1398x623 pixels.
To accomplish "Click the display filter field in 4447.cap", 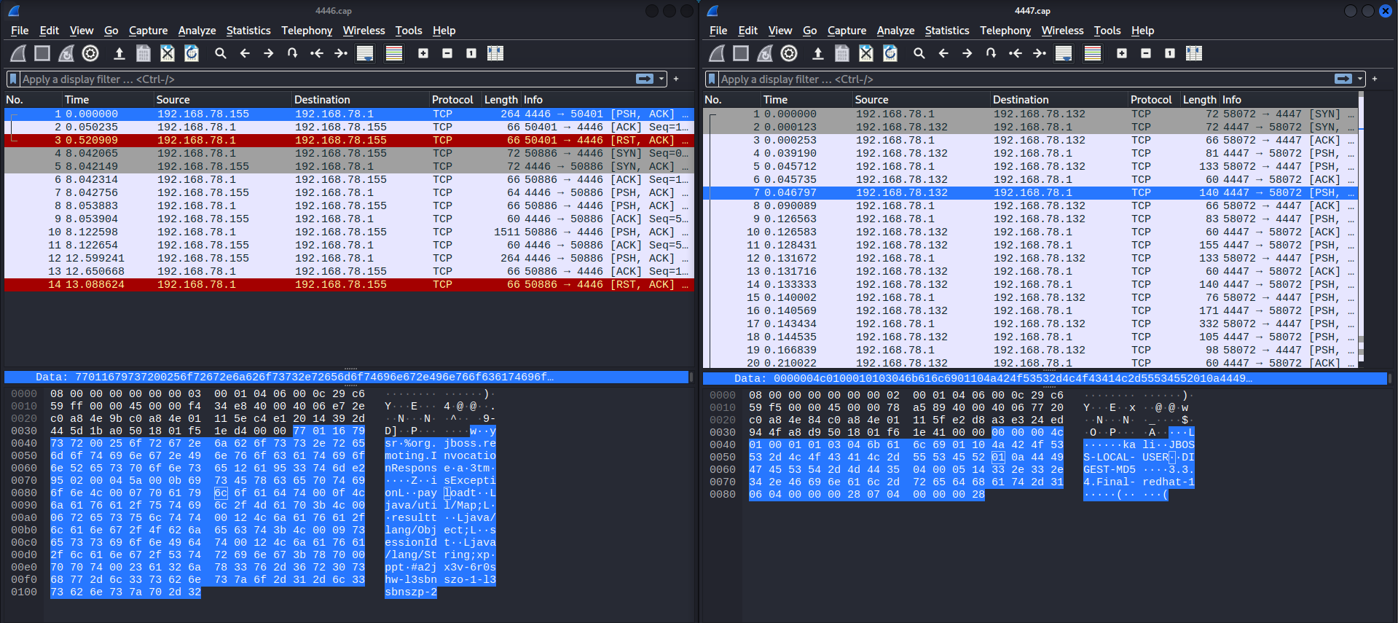I will point(1020,79).
